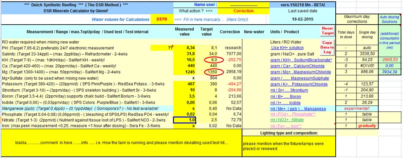Open the Mg+ MagnesiumChloride link
Screen dimensions: 403x158
(300, 72)
